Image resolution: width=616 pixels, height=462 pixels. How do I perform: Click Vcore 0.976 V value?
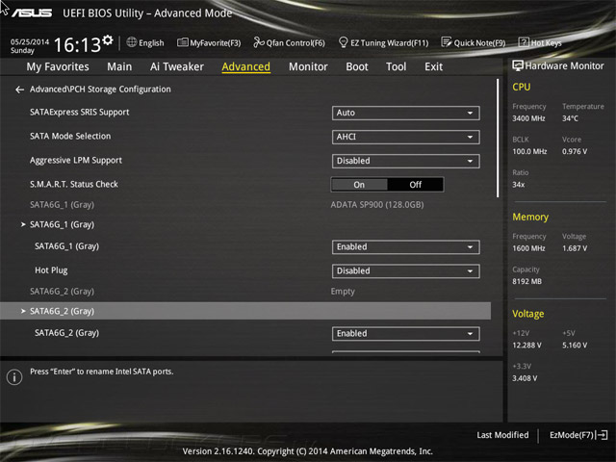575,151
